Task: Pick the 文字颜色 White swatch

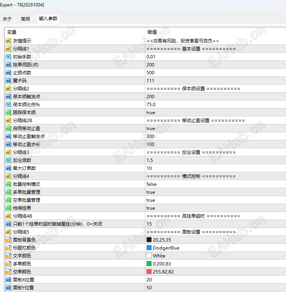Action: click(149, 256)
